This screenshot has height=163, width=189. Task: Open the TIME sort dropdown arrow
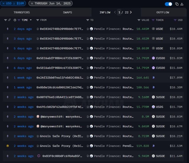31,20
